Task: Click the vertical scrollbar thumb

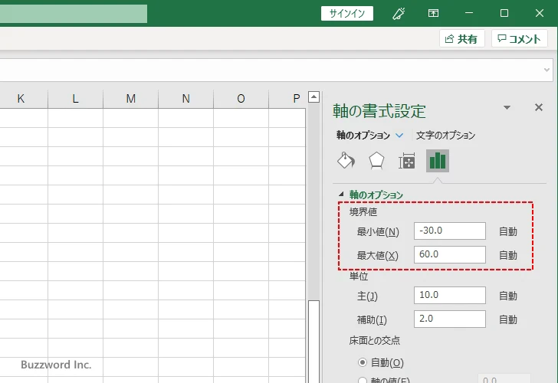Action: [x=313, y=342]
